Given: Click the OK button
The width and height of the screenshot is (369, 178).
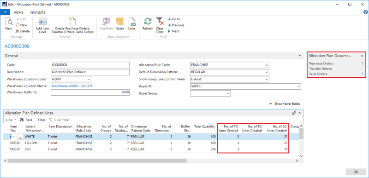Looking at the screenshot, I should pyautogui.click(x=356, y=172).
